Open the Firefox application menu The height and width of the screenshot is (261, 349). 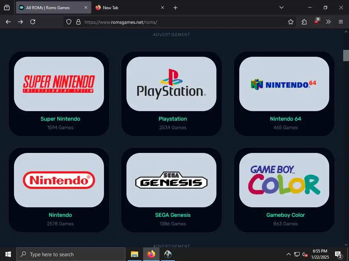click(x=340, y=22)
